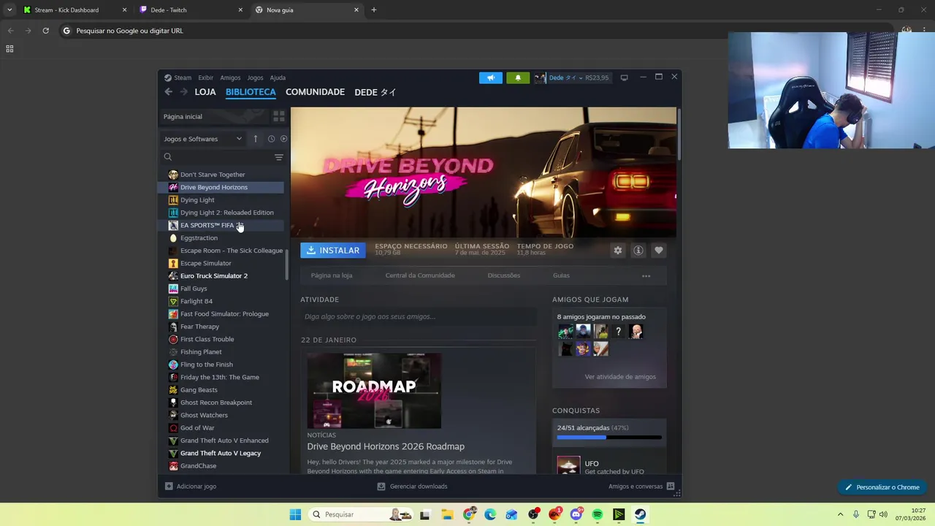Open Microsoft Edge from the taskbar
This screenshot has height=526, width=935.
[490, 514]
